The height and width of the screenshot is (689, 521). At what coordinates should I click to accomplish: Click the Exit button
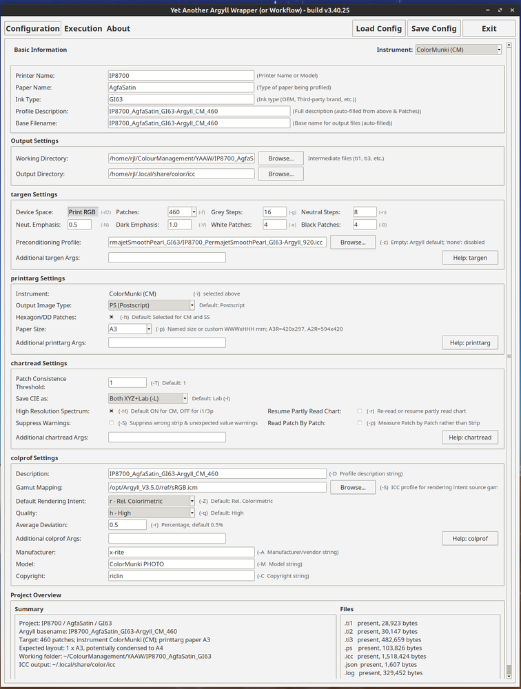[489, 28]
